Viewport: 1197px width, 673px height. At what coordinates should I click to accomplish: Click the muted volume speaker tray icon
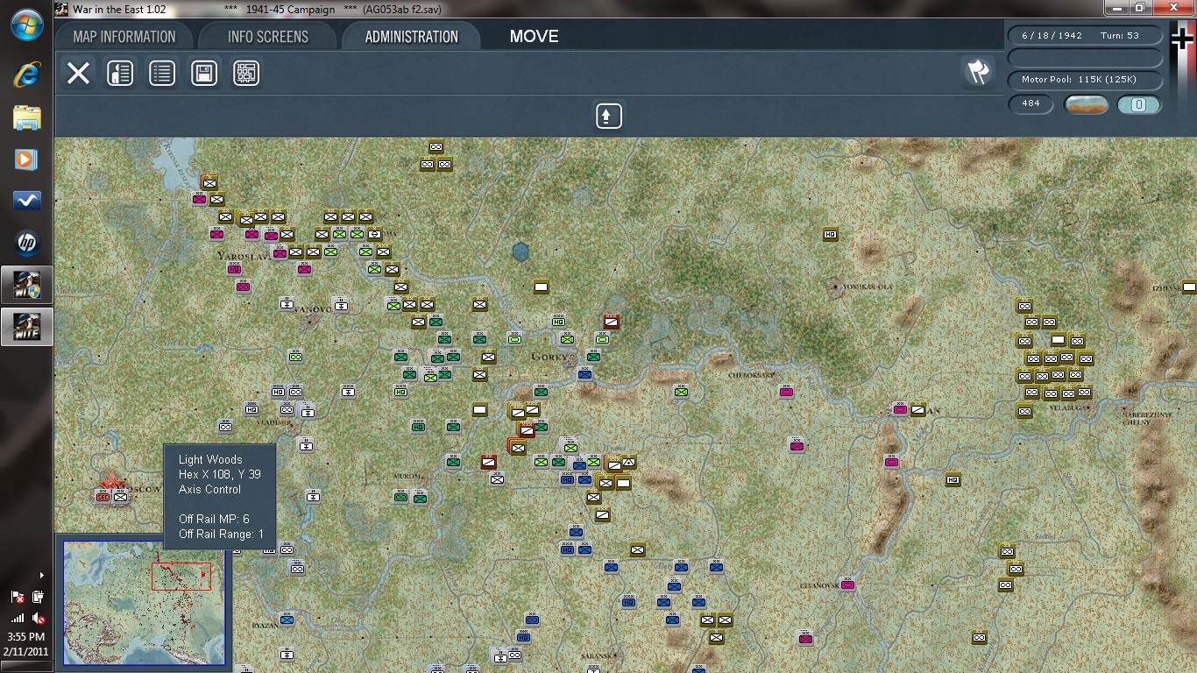38,618
